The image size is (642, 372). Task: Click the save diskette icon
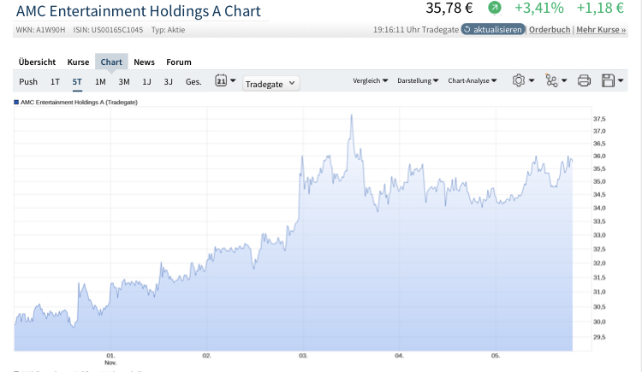pos(609,81)
